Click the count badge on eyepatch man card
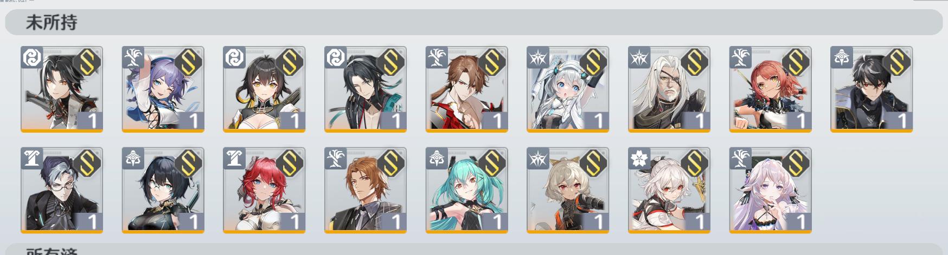 tap(696, 120)
